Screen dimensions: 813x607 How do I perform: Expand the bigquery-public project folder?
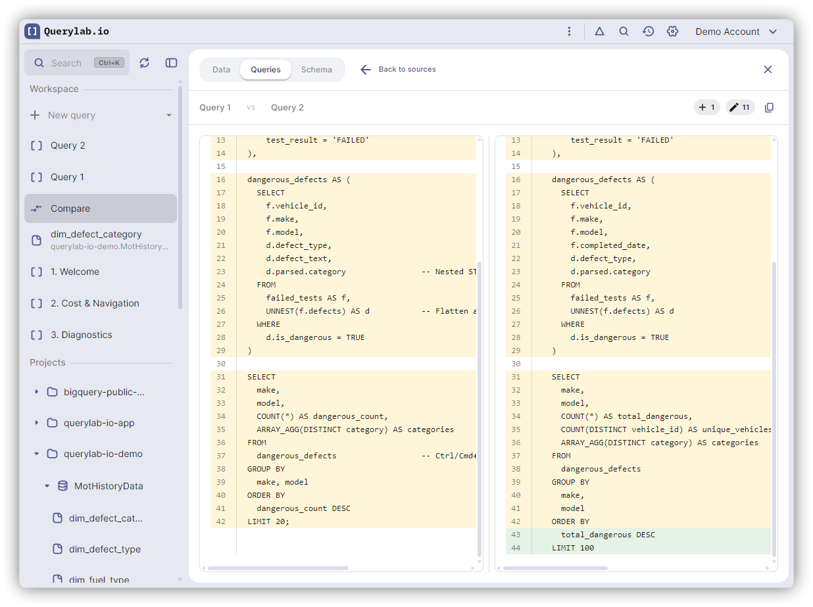click(37, 392)
